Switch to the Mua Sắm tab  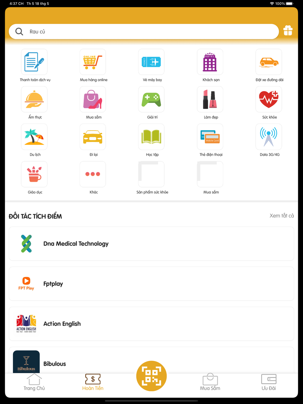(210, 382)
